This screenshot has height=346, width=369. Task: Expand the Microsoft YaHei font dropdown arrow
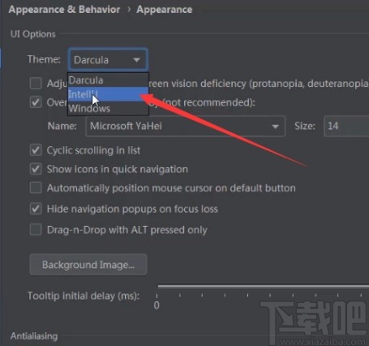pos(275,126)
